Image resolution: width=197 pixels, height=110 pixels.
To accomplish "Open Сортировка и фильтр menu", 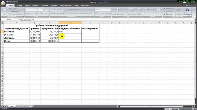I will point(179,12).
